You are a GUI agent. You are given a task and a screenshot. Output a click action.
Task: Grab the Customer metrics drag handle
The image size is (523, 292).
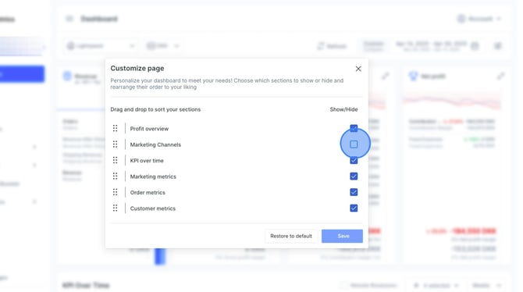tap(115, 208)
